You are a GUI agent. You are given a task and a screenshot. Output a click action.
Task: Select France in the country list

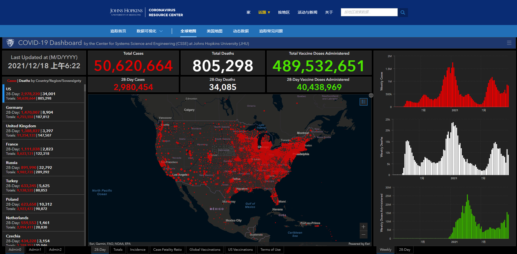pyautogui.click(x=44, y=149)
